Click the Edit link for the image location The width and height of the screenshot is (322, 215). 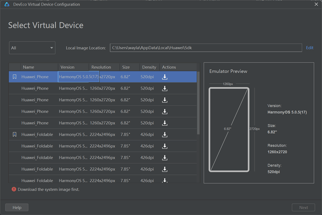(x=310, y=48)
